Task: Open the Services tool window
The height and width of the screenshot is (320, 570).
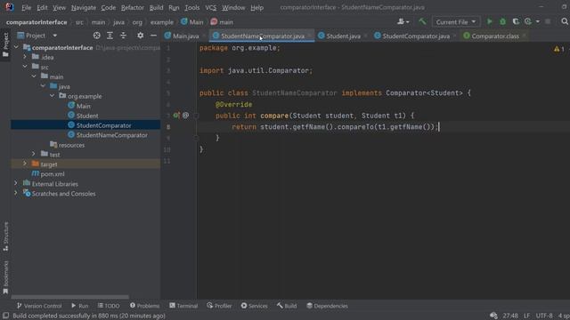Action: click(254, 306)
